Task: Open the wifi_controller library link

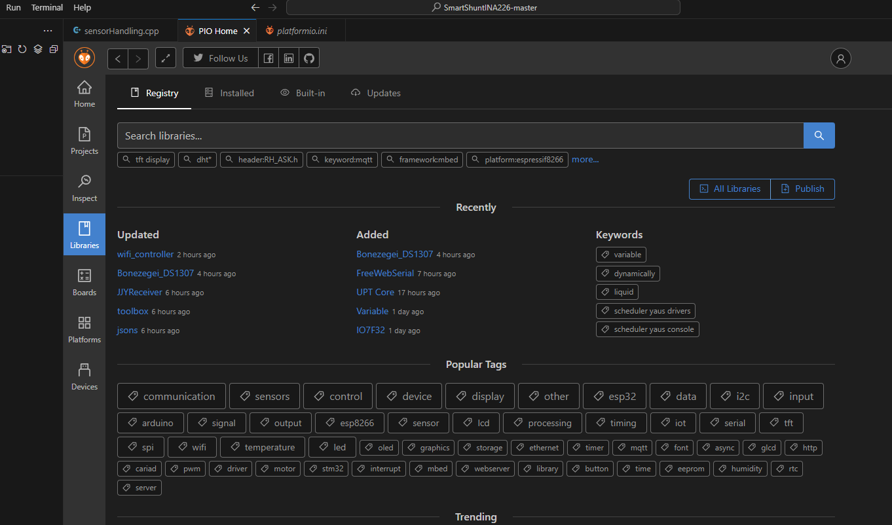Action: [x=145, y=254]
